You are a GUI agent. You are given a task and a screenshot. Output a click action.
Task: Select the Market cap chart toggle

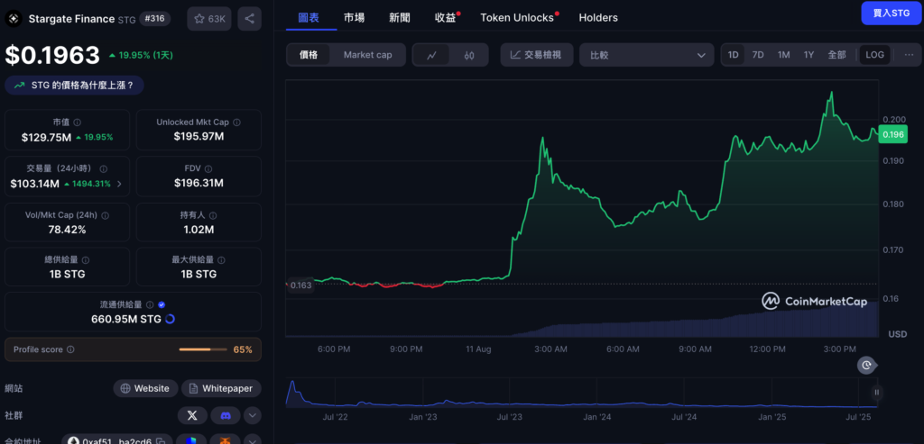click(x=367, y=55)
